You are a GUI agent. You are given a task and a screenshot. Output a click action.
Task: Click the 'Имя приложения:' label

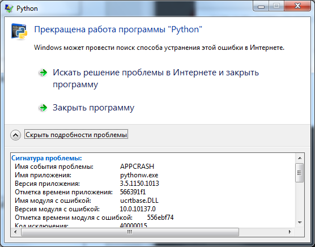43,175
